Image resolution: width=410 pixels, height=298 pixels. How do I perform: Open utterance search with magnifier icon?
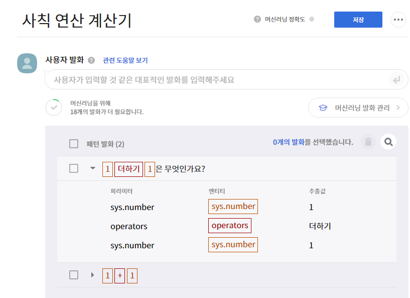[x=388, y=142]
